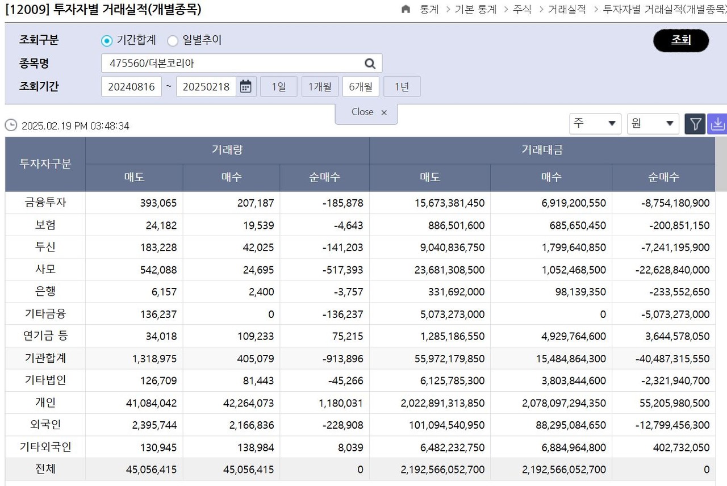Viewport: 727px width, 486px height.
Task: Select the 일별추이 radio button
Action: pyautogui.click(x=173, y=41)
